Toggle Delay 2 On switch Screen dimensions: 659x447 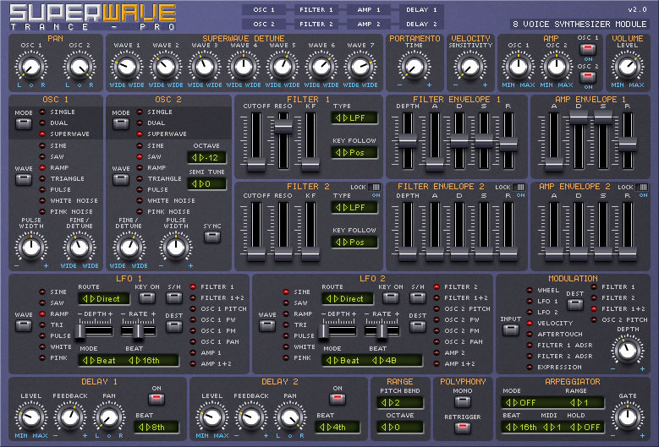(338, 399)
